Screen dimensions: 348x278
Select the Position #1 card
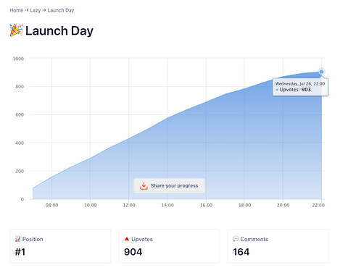[60, 246]
